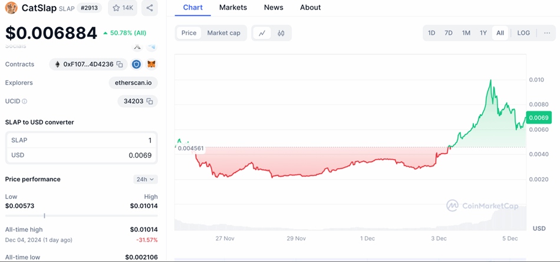Click the SLAP amount input field
The width and height of the screenshot is (560, 262).
(81, 140)
